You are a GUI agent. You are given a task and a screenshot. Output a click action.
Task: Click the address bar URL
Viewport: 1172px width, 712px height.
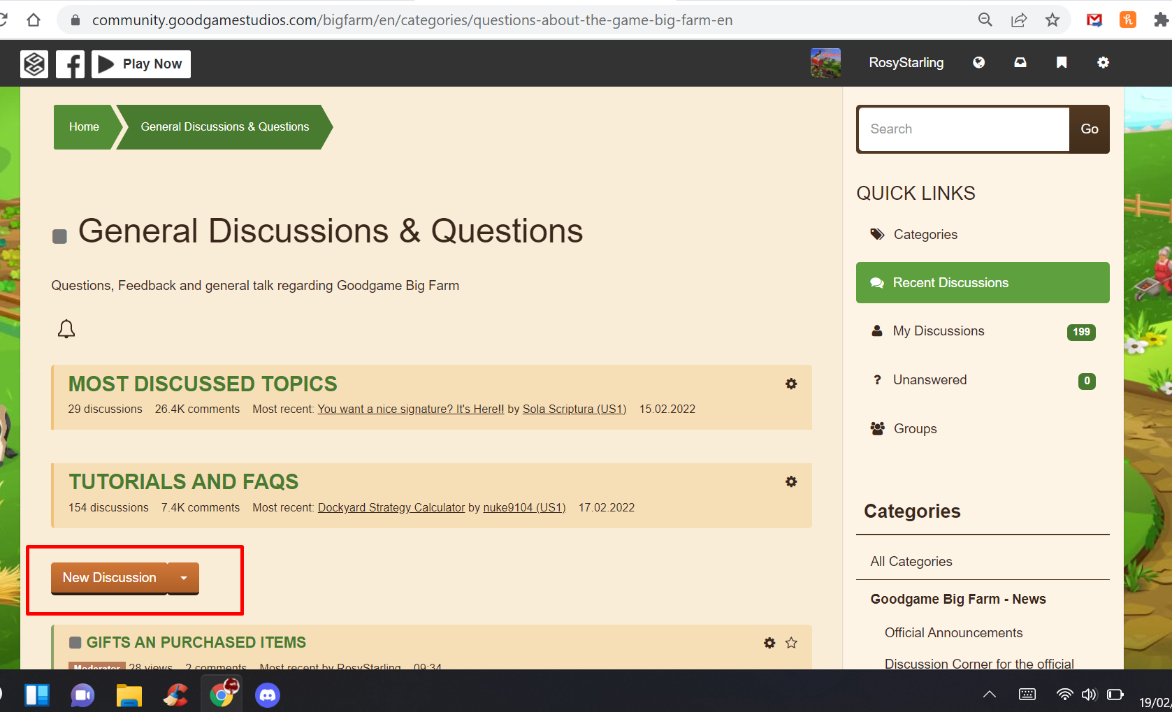(x=412, y=20)
